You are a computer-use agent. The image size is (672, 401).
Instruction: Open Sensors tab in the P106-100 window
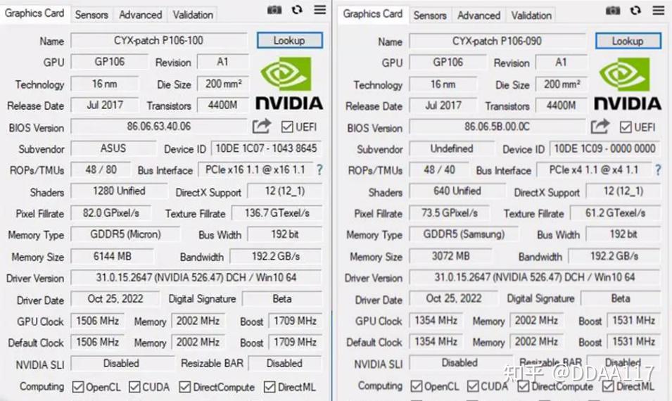tap(91, 15)
